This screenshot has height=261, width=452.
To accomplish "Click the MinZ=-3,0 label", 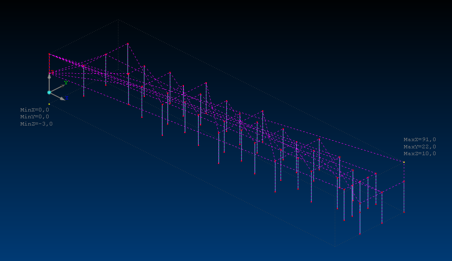I will [x=36, y=124].
